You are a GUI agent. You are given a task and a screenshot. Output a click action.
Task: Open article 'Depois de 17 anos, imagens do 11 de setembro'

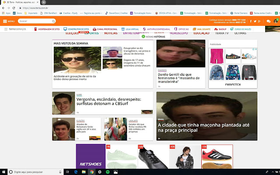(137, 63)
